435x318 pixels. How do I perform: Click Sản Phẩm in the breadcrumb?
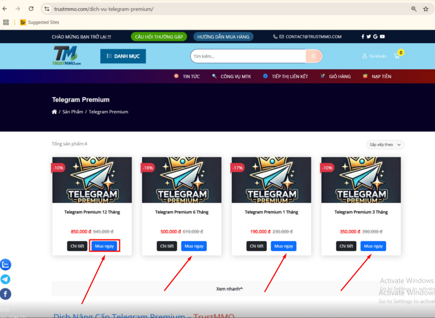73,112
